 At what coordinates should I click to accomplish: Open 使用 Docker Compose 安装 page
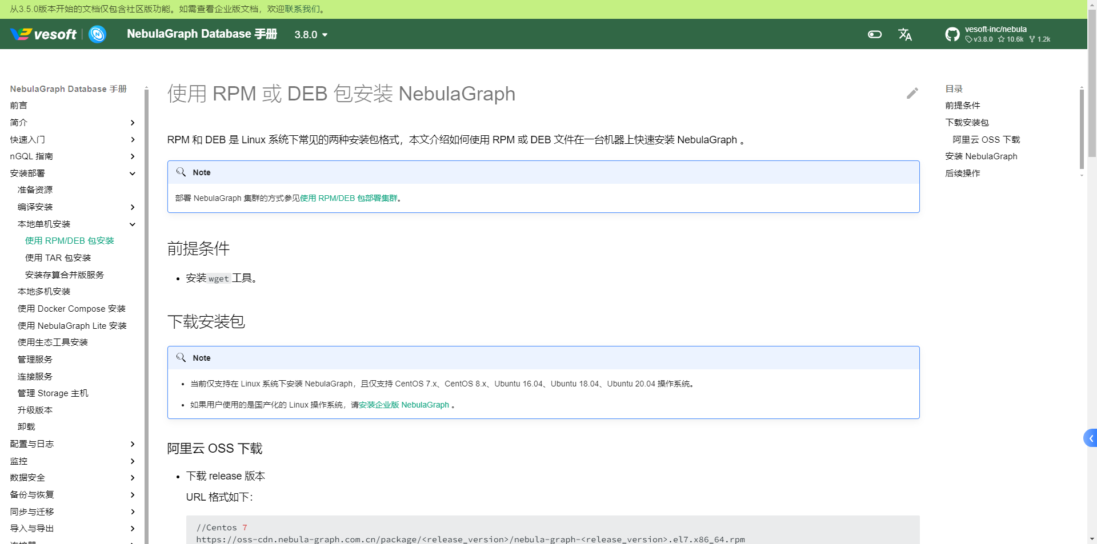click(71, 309)
